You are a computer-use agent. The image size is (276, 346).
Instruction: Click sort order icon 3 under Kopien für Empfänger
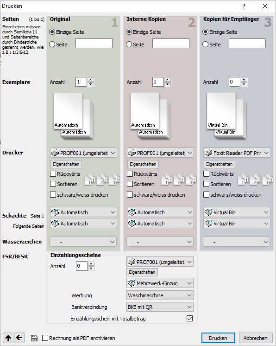coord(267,179)
